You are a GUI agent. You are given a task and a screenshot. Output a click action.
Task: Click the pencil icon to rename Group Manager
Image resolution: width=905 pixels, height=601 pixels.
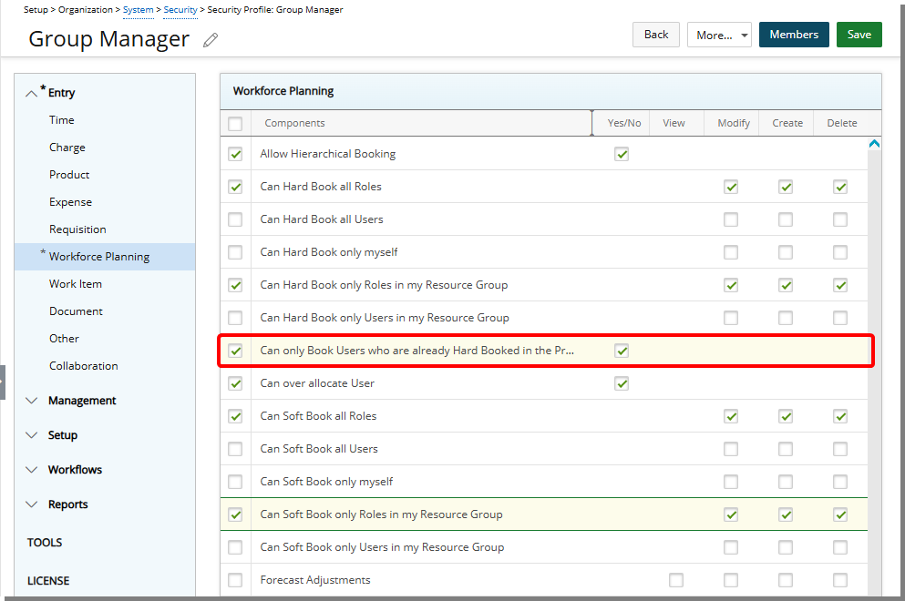point(211,39)
